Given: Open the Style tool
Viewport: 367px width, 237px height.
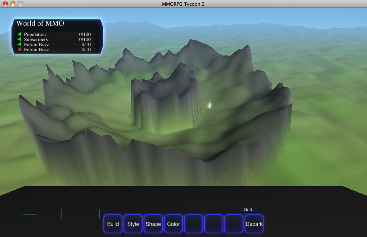Looking at the screenshot, I should point(133,224).
